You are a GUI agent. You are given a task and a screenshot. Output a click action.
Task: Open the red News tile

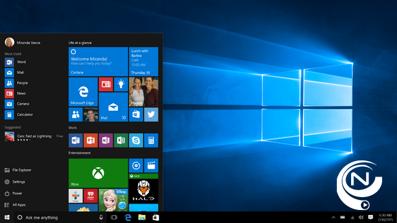tap(106, 84)
